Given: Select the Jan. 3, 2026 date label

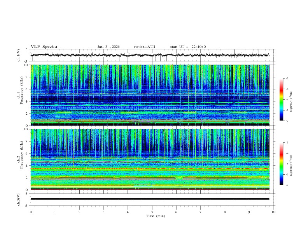Looking at the screenshot, I should point(108,47).
